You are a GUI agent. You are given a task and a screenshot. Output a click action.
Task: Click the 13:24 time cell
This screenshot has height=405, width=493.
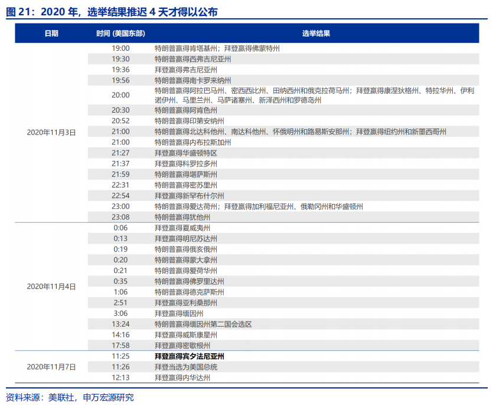(120, 324)
